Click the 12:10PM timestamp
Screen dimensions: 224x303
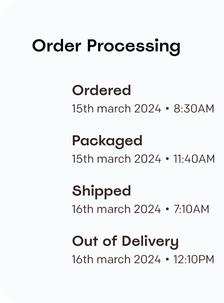[x=194, y=260]
